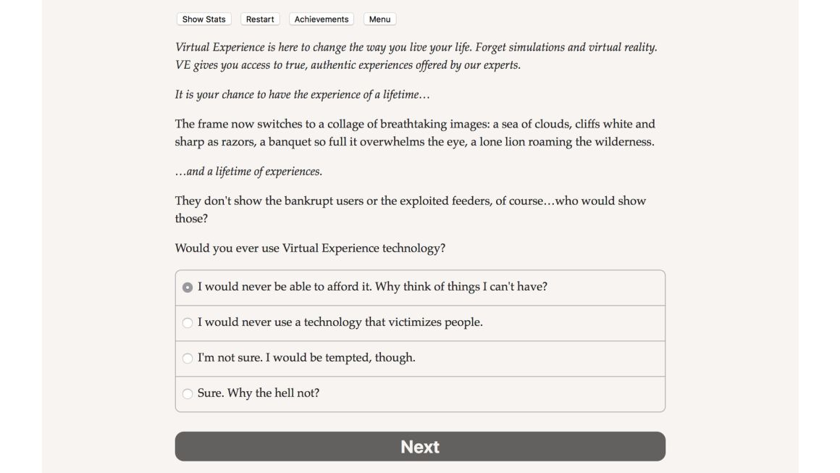Click the 'Why think of things I can't have?' text
The height and width of the screenshot is (473, 840).
click(461, 287)
